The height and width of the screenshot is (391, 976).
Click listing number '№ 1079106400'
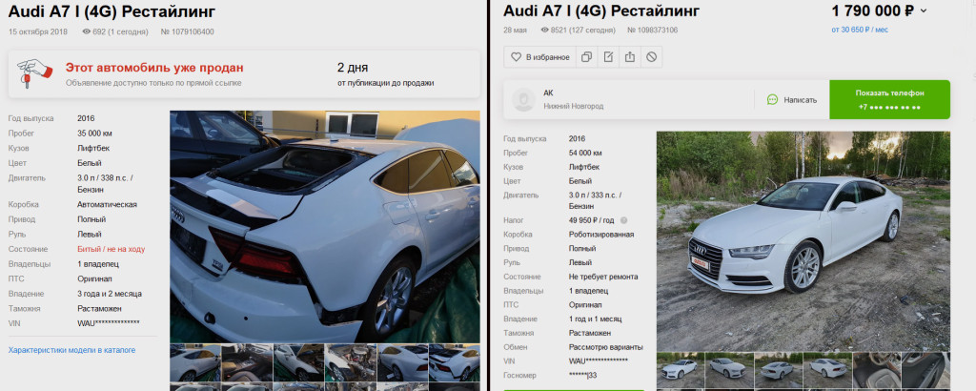pyautogui.click(x=188, y=31)
